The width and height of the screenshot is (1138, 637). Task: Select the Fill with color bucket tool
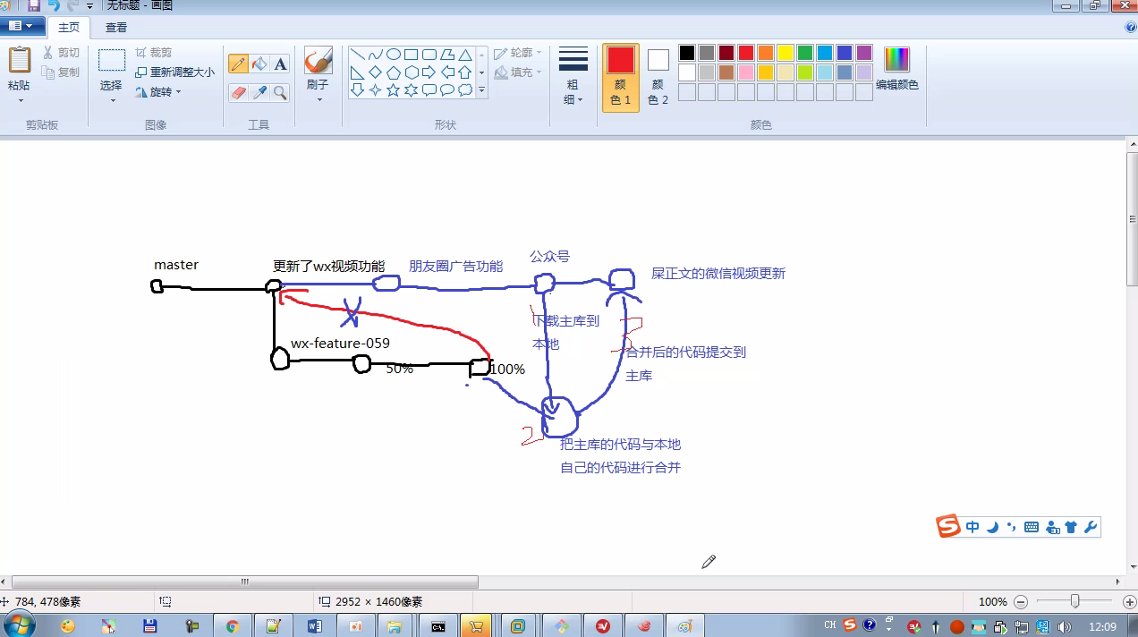pos(259,64)
